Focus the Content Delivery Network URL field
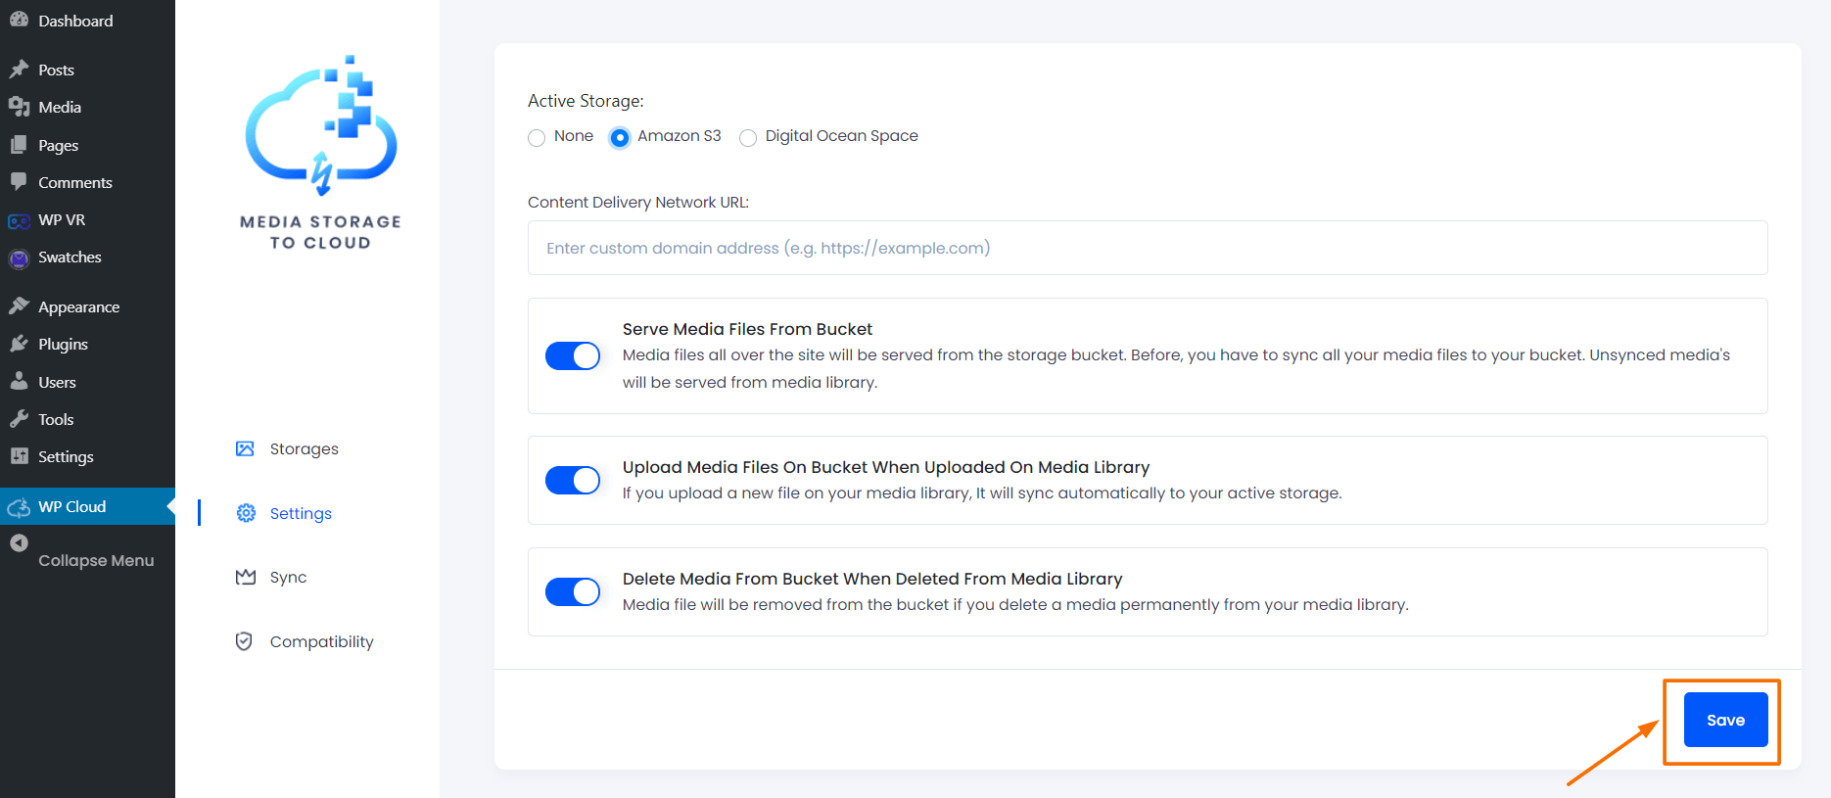This screenshot has height=798, width=1831. point(1148,248)
